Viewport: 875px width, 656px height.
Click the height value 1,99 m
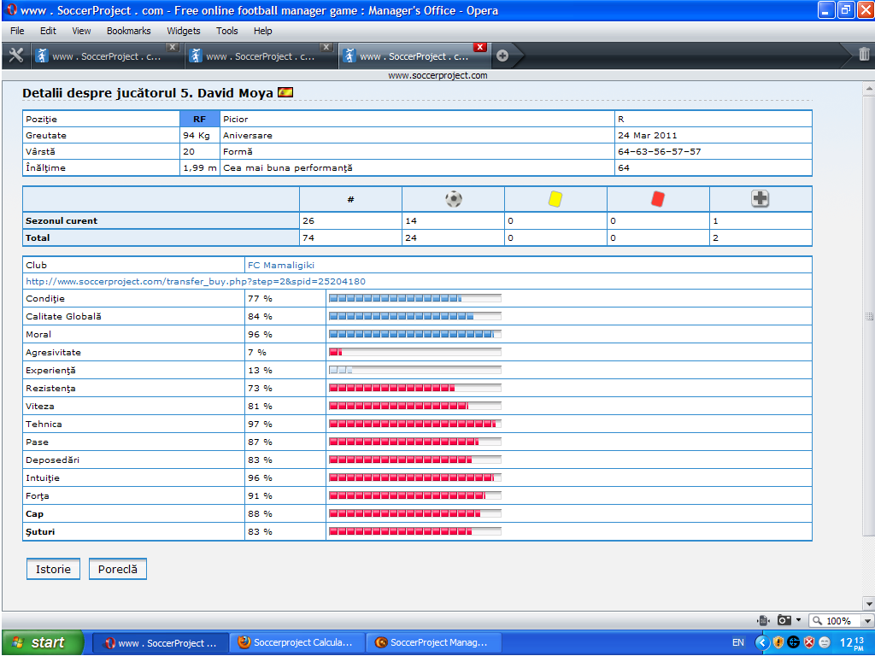[200, 167]
